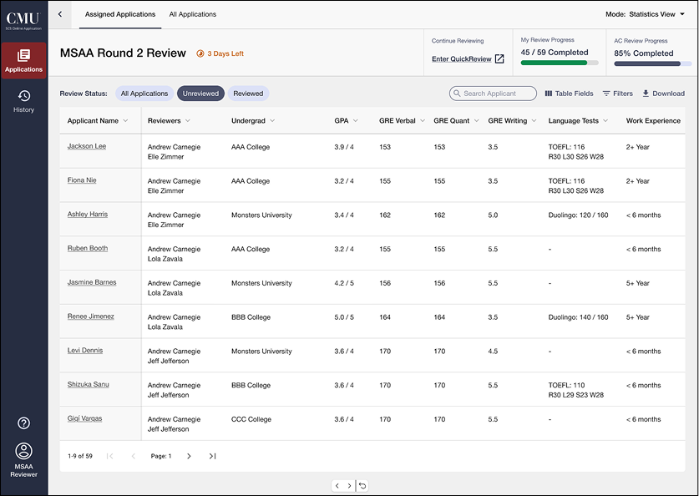
Task: Click the Work Experience column header
Action: 653,121
